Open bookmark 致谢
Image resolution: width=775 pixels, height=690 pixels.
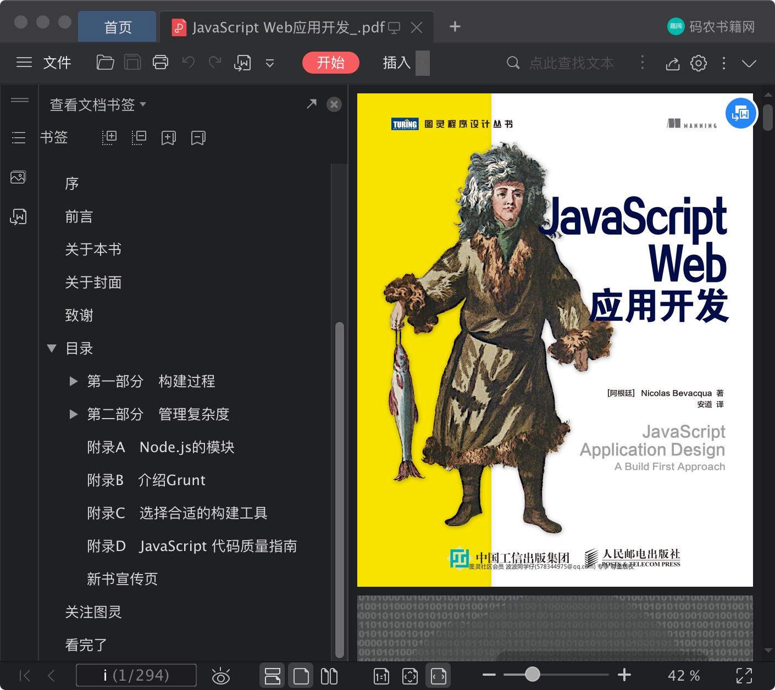pos(79,315)
